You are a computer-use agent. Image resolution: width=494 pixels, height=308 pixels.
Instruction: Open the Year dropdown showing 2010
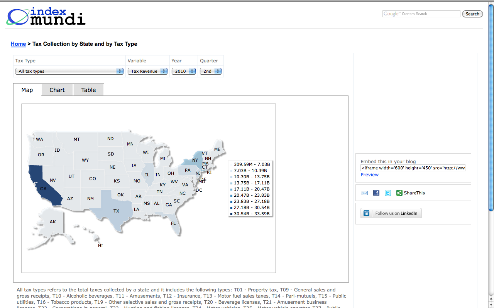click(184, 71)
